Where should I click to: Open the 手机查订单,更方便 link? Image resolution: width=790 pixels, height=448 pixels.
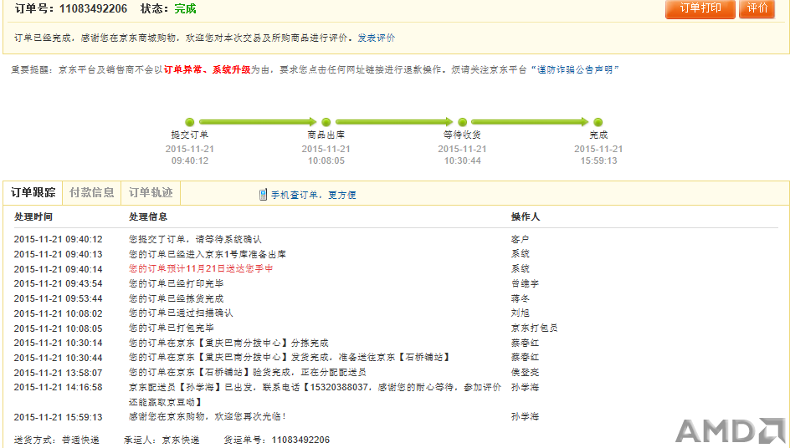tap(313, 195)
